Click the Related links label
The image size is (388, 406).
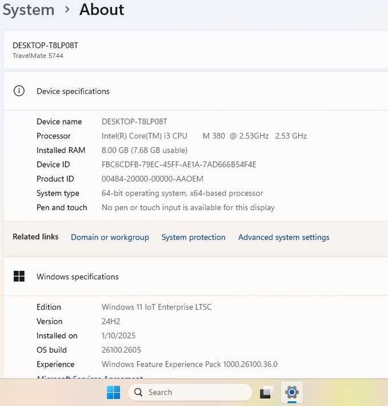[35, 237]
